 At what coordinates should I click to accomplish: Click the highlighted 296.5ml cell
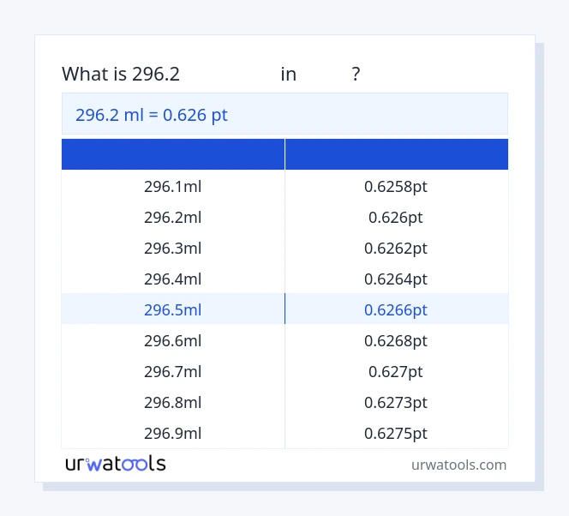pos(173,309)
